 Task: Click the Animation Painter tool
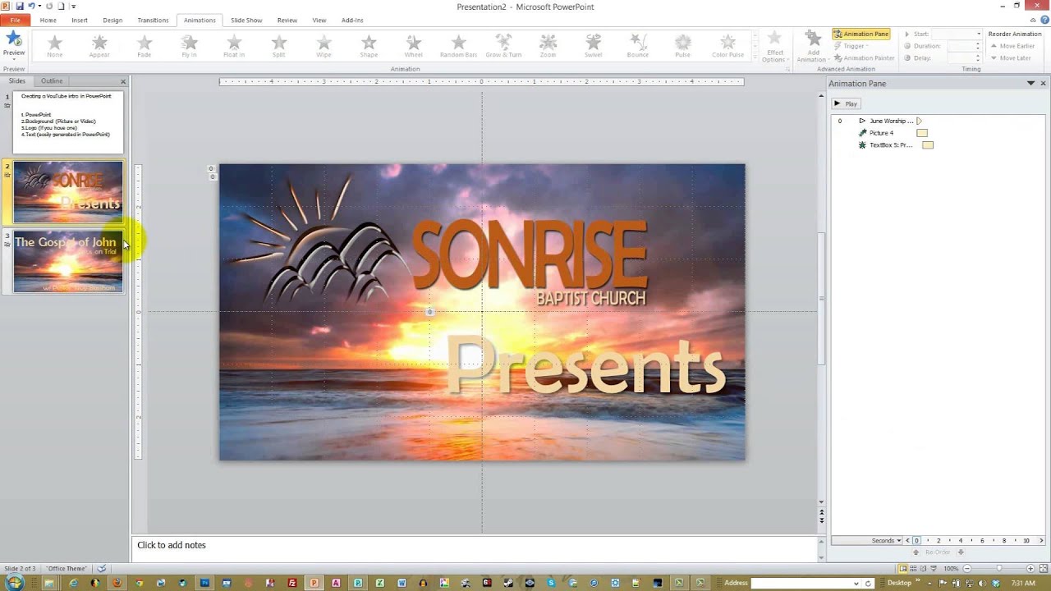(864, 58)
